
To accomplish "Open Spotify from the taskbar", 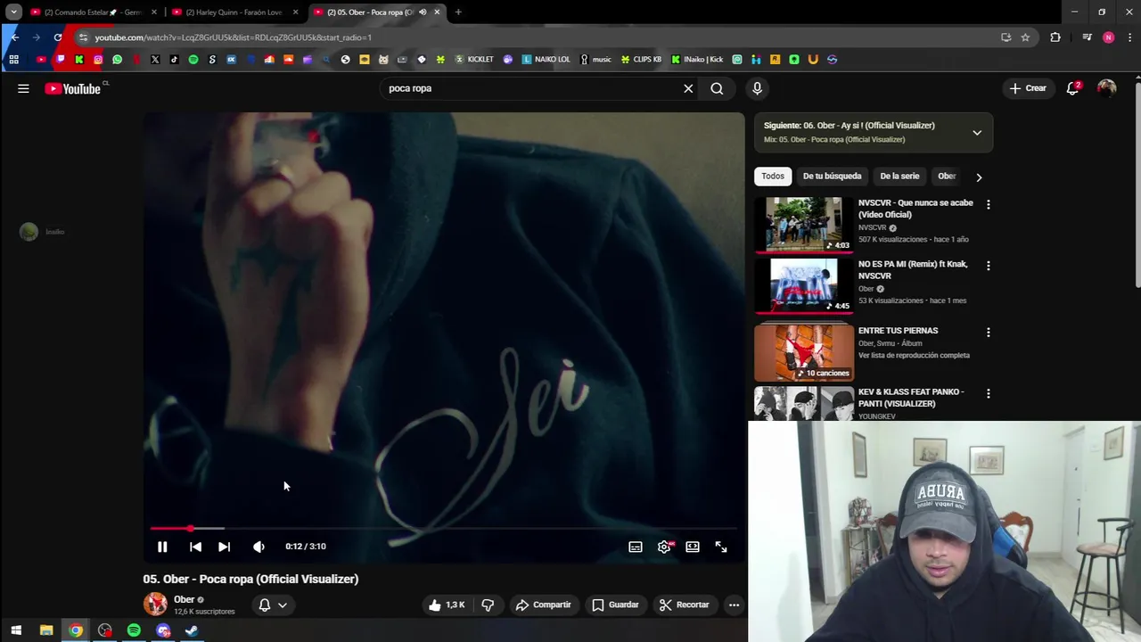I will [x=134, y=631].
